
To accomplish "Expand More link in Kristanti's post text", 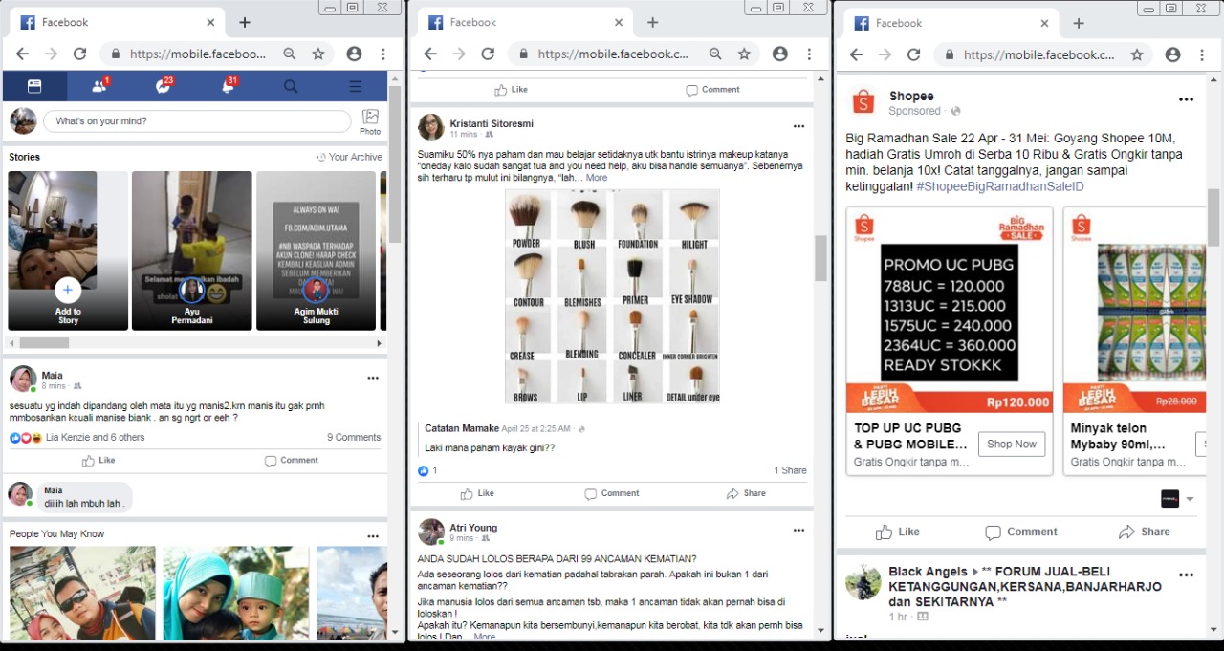I will [597, 178].
